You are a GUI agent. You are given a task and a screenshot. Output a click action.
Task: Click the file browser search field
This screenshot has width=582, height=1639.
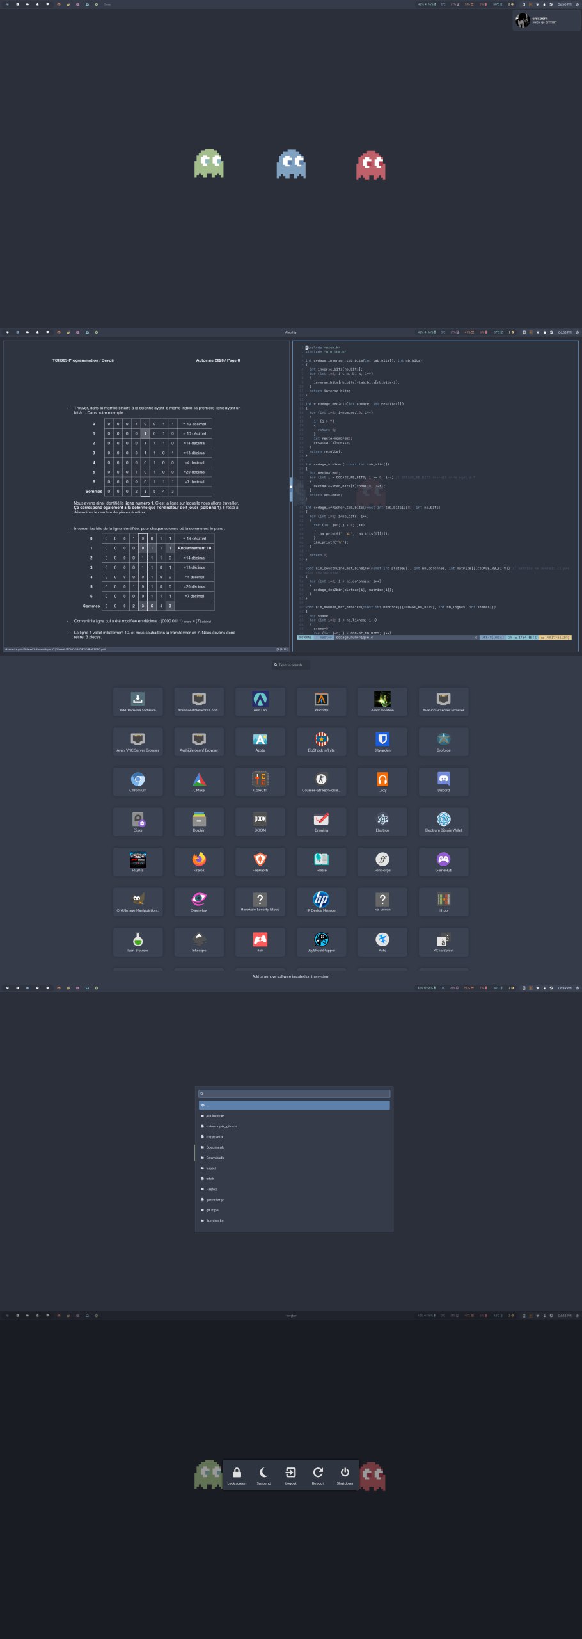coord(294,1094)
